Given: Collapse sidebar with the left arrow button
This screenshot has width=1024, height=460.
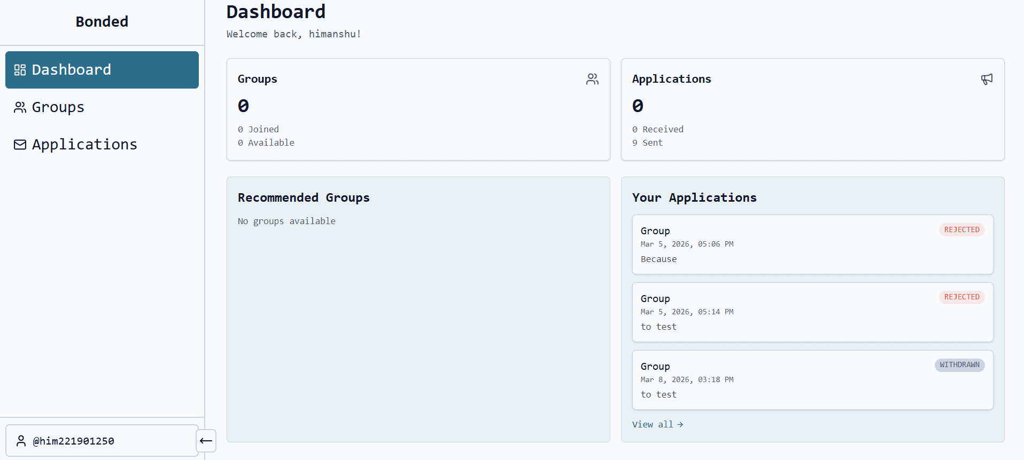Looking at the screenshot, I should click(206, 441).
